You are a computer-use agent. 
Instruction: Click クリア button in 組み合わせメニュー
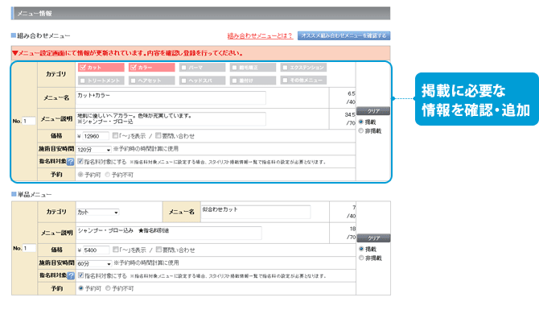pos(373,111)
